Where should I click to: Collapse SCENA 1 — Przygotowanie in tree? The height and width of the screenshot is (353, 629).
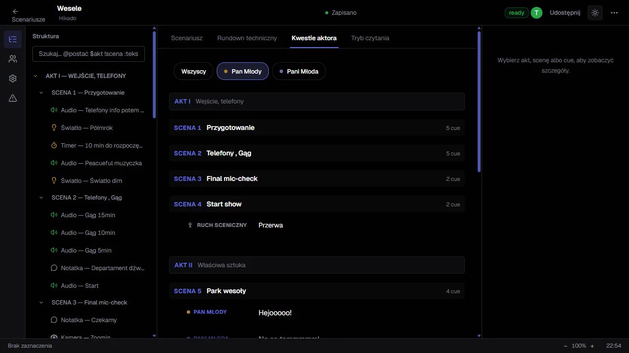pos(41,93)
